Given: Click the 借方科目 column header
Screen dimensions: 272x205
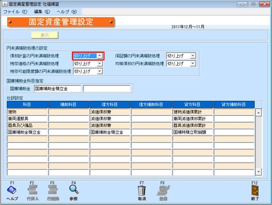Looking at the screenshot, I should point(110,104).
